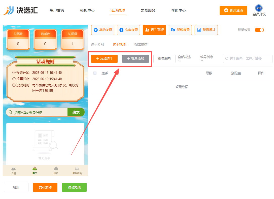Click the orange 创建活动 button
The width and height of the screenshot is (274, 199).
(x=233, y=10)
